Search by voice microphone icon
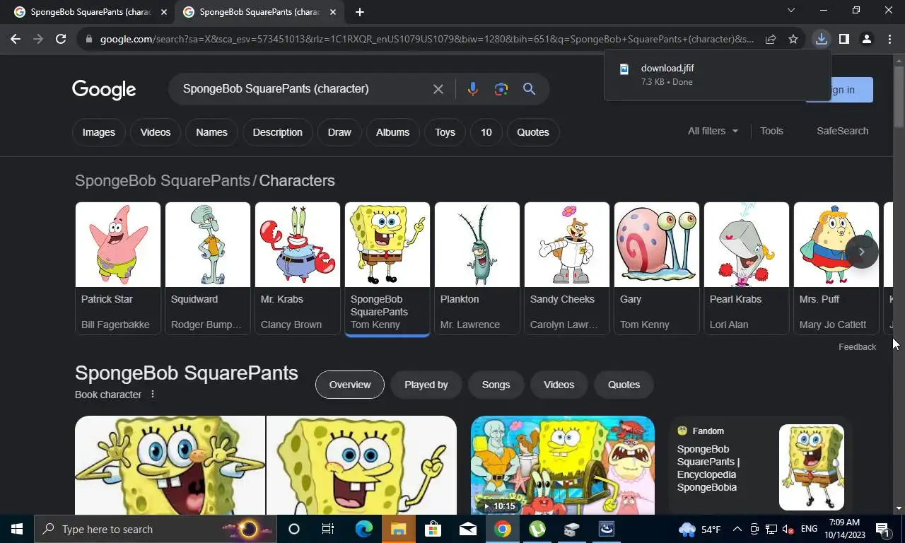Screen dimensions: 905x543 472,89
